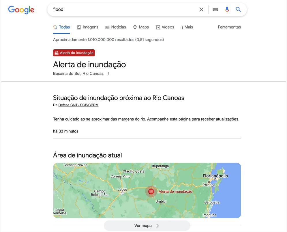Click the blue magnifying glass search icon
Image resolution: width=287 pixels, height=232 pixels.
[x=238, y=9]
